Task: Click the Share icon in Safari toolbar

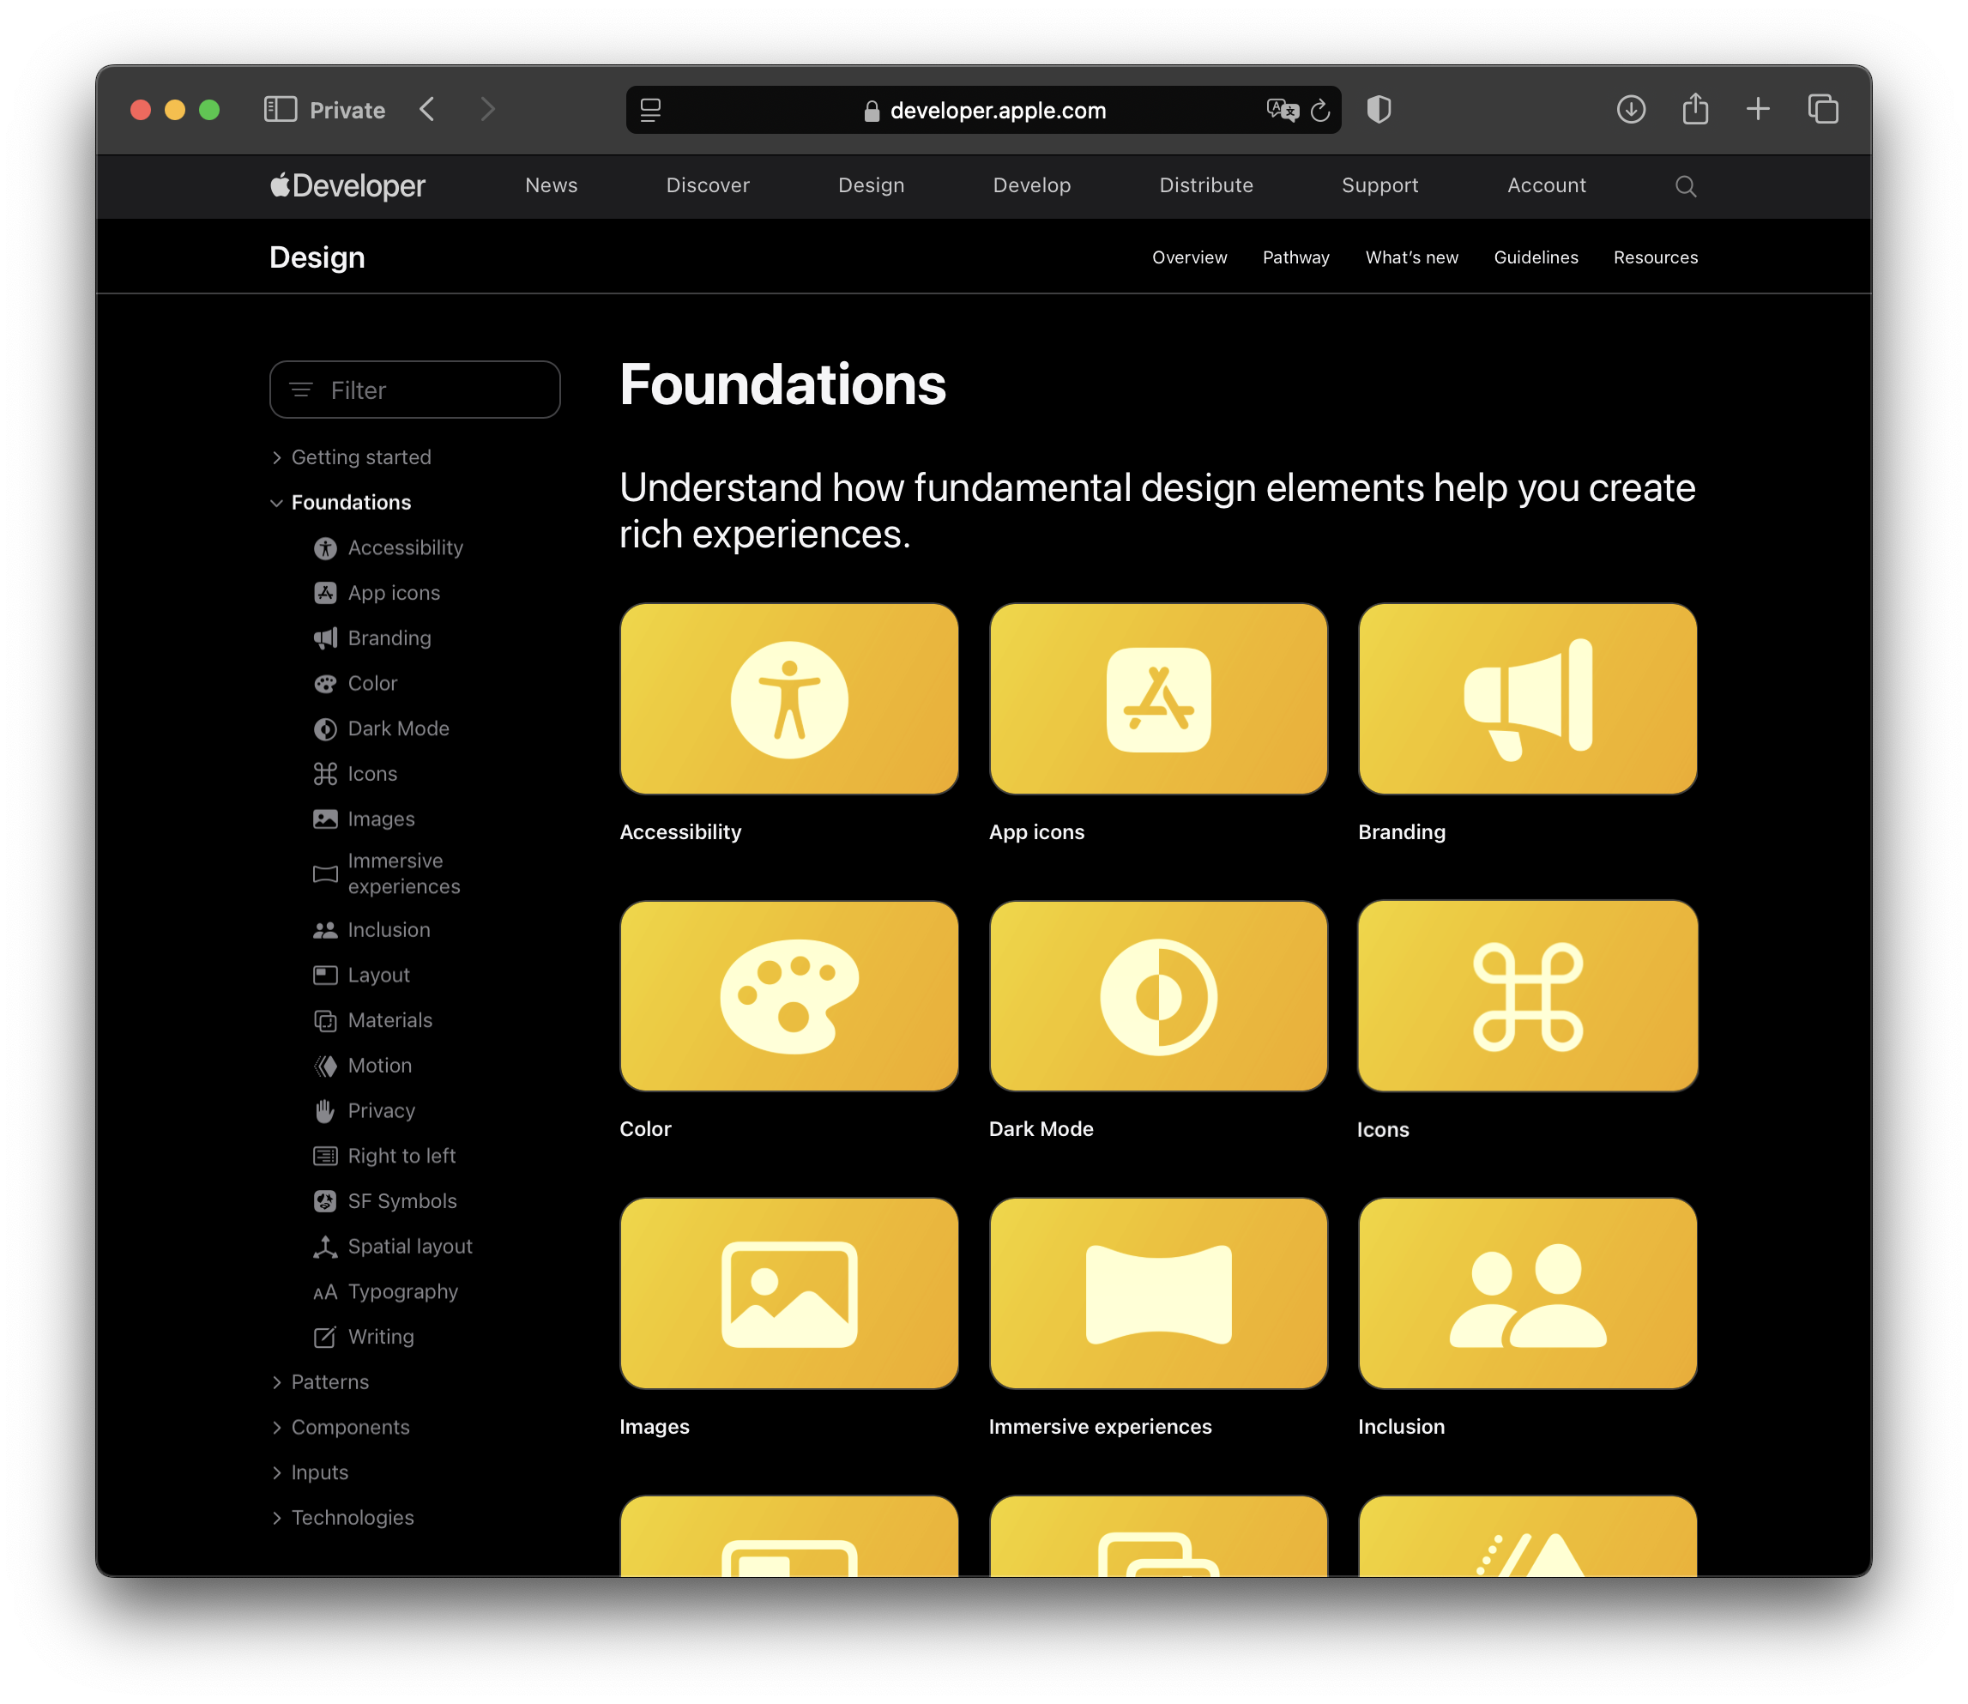Action: tap(1694, 109)
